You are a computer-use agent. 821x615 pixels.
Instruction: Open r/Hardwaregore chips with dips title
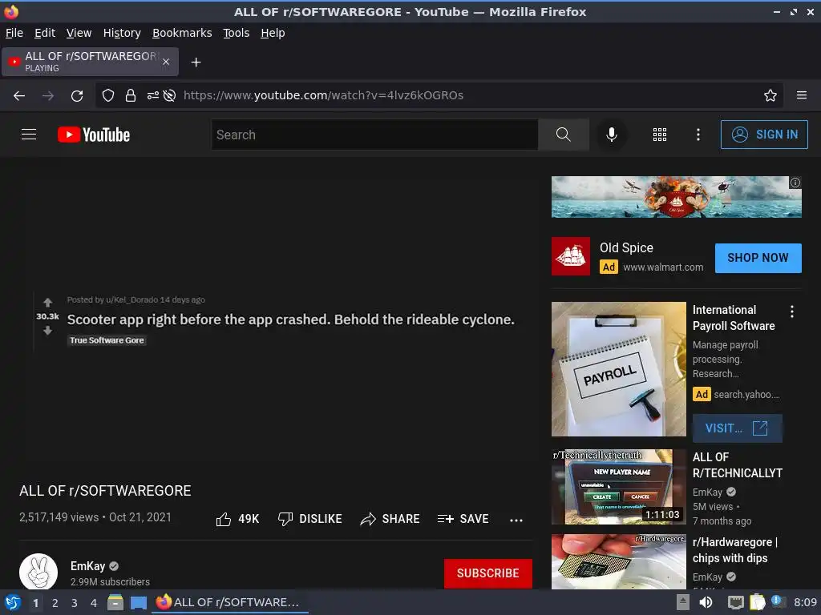734,550
